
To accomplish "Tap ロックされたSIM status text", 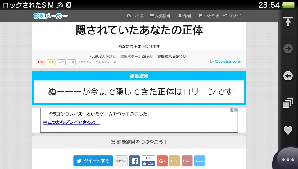I will pyautogui.click(x=28, y=5).
